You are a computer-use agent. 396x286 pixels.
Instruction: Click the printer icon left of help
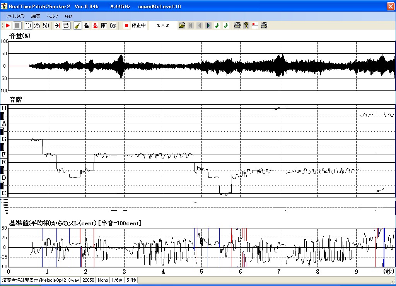coord(237,26)
